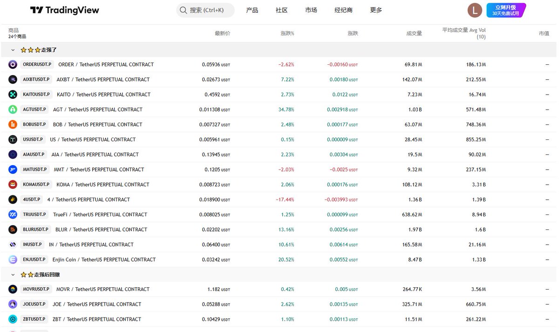Sort by 商品 column header
Viewport: 559px width, 332px height.
pos(14,30)
